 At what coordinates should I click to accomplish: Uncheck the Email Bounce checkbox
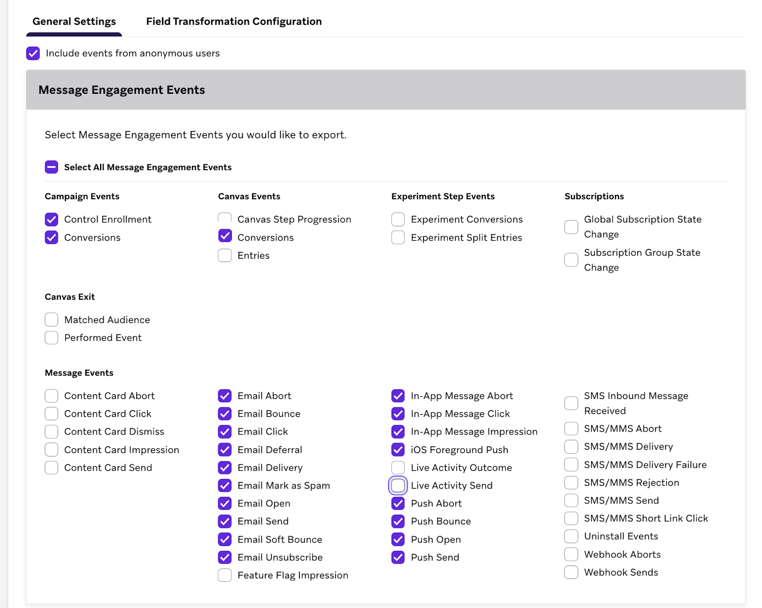tap(225, 414)
